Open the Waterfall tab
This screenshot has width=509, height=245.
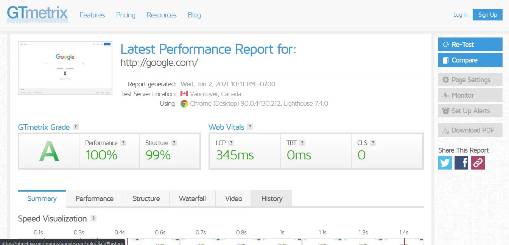click(x=192, y=199)
